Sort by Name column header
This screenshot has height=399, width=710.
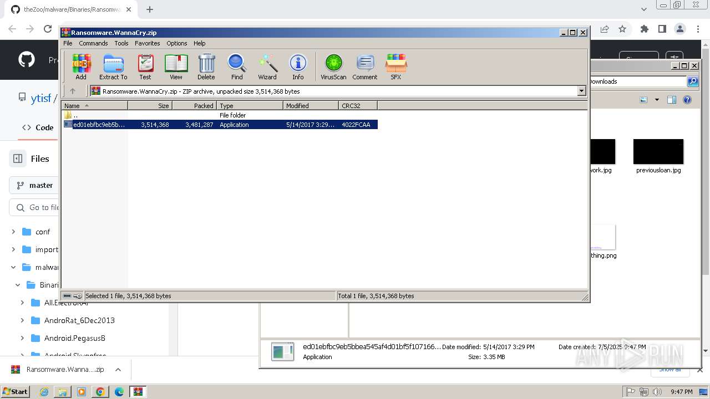coord(94,105)
